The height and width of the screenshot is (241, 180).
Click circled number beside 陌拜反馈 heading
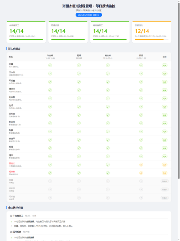pyautogui.click(x=11, y=232)
